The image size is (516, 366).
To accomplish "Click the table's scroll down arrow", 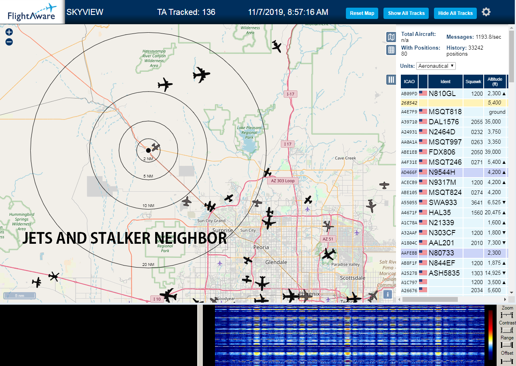I will click(x=512, y=293).
